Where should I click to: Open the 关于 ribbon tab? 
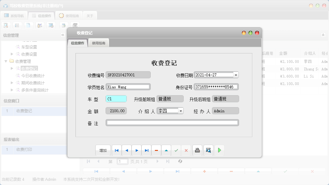pos(90,15)
